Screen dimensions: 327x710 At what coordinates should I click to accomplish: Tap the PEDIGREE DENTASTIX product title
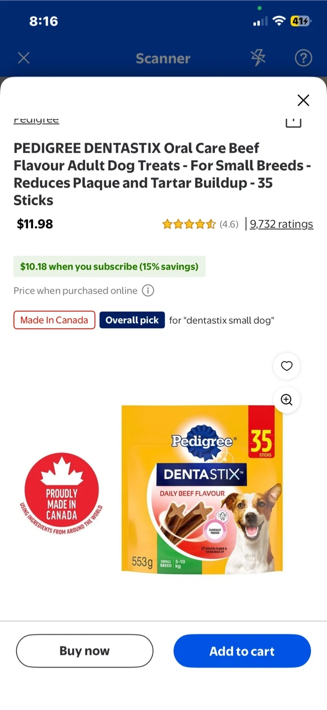point(162,174)
